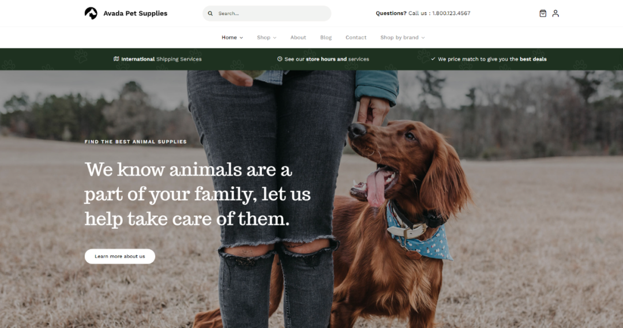The width and height of the screenshot is (623, 328).
Task: Focus the Search input field
Action: coord(267,13)
